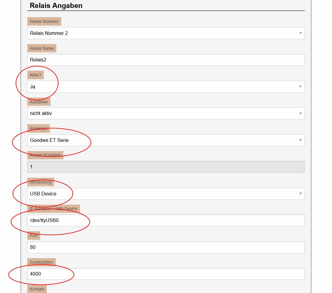Click the Relais Name text field
Image resolution: width=332 pixels, height=293 pixels.
166,60
